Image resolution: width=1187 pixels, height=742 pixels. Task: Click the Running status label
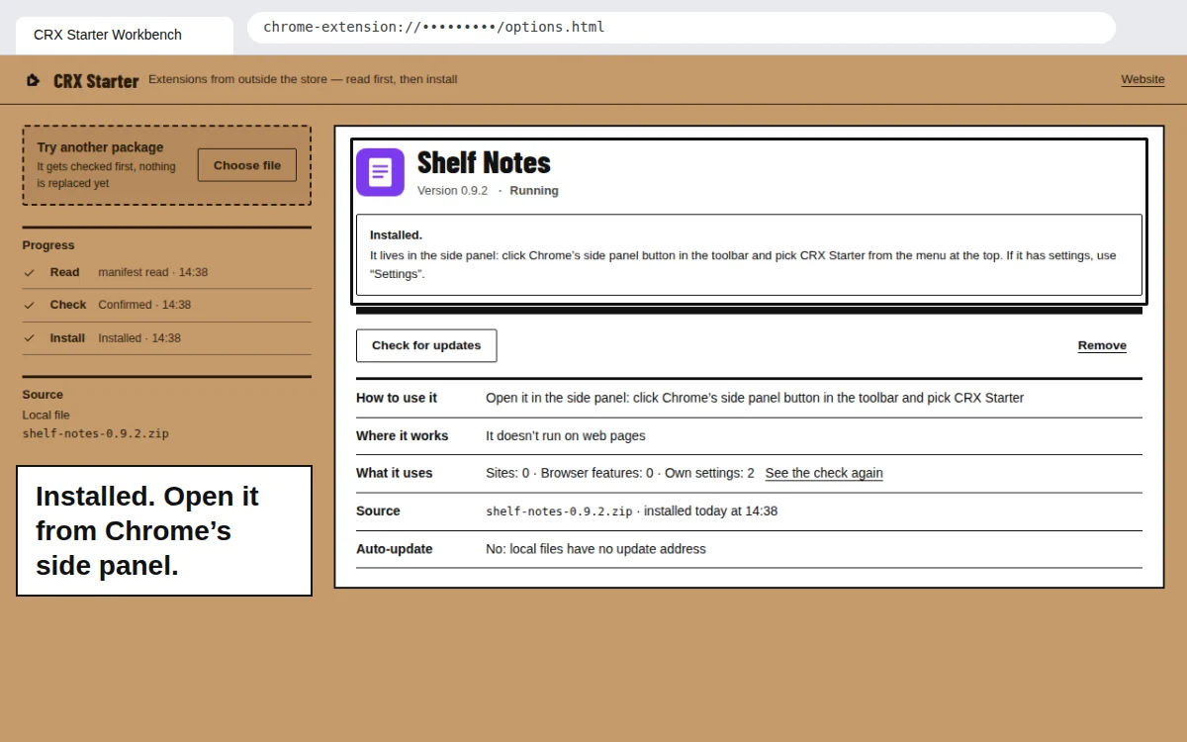[x=534, y=191]
